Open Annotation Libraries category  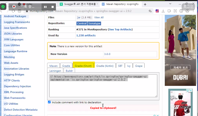(17, 69)
